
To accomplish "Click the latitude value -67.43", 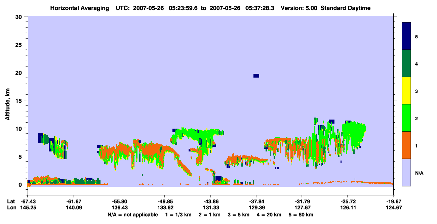I will pos(28,201).
